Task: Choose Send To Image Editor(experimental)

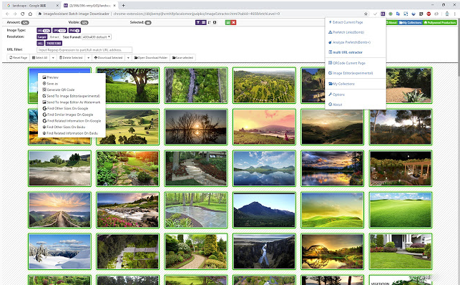Action: 72,96
